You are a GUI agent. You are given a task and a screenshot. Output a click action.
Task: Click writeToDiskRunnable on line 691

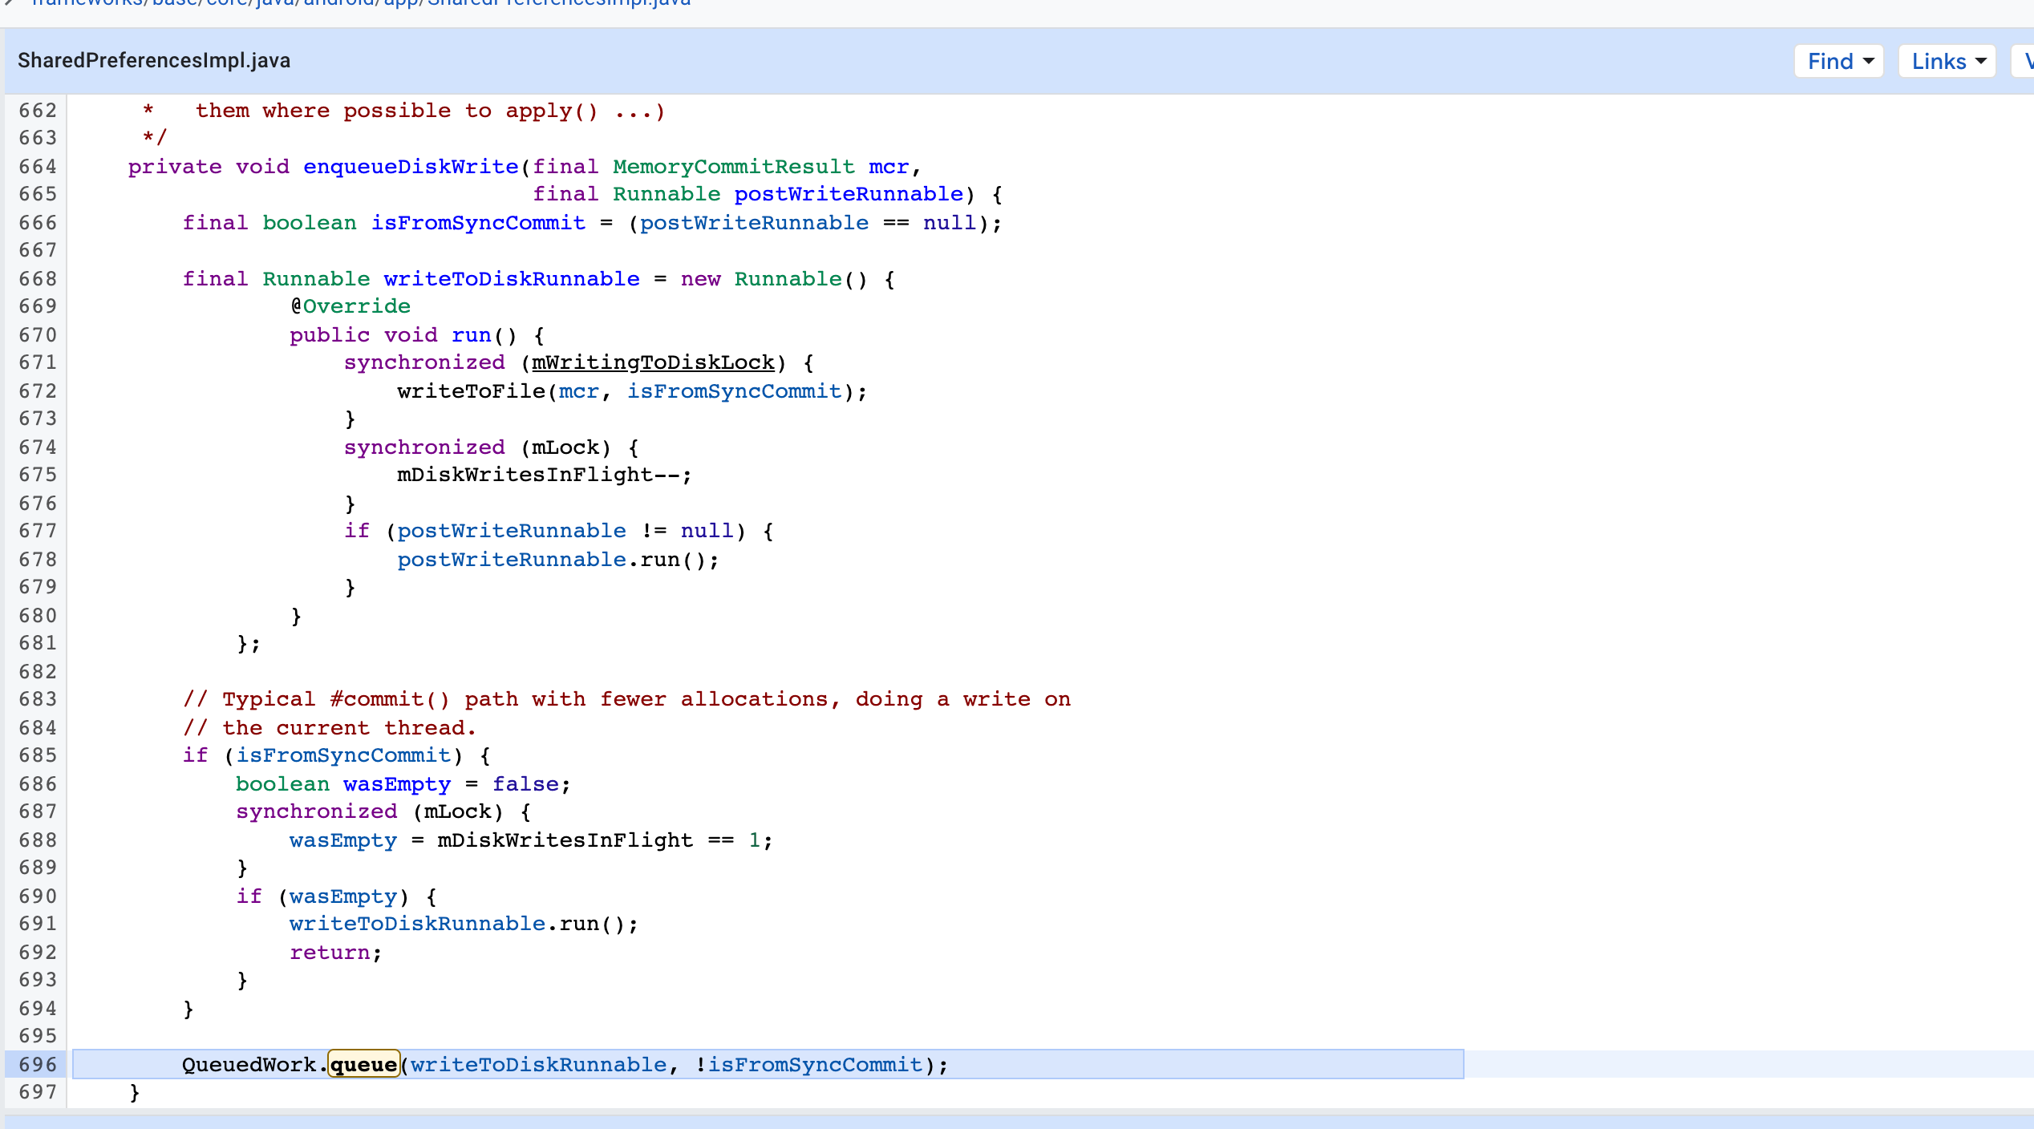416,923
